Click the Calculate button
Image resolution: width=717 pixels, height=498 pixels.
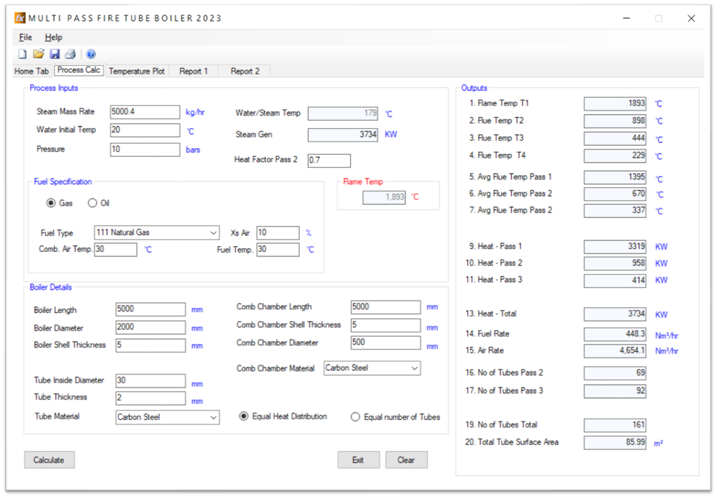click(x=49, y=460)
